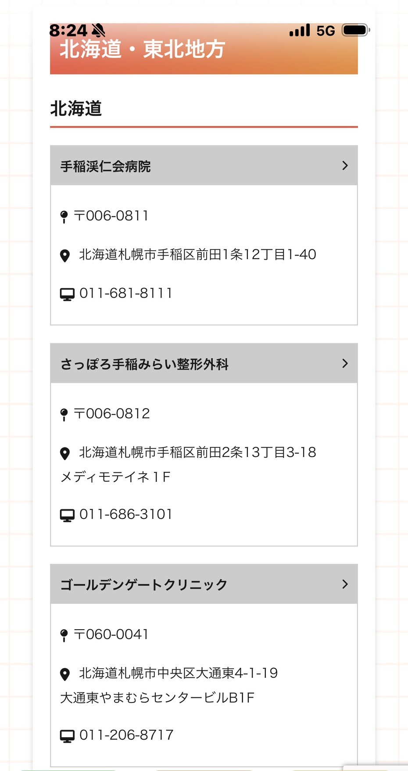Tap the monitor icon beside 011-686-3101

click(67, 515)
